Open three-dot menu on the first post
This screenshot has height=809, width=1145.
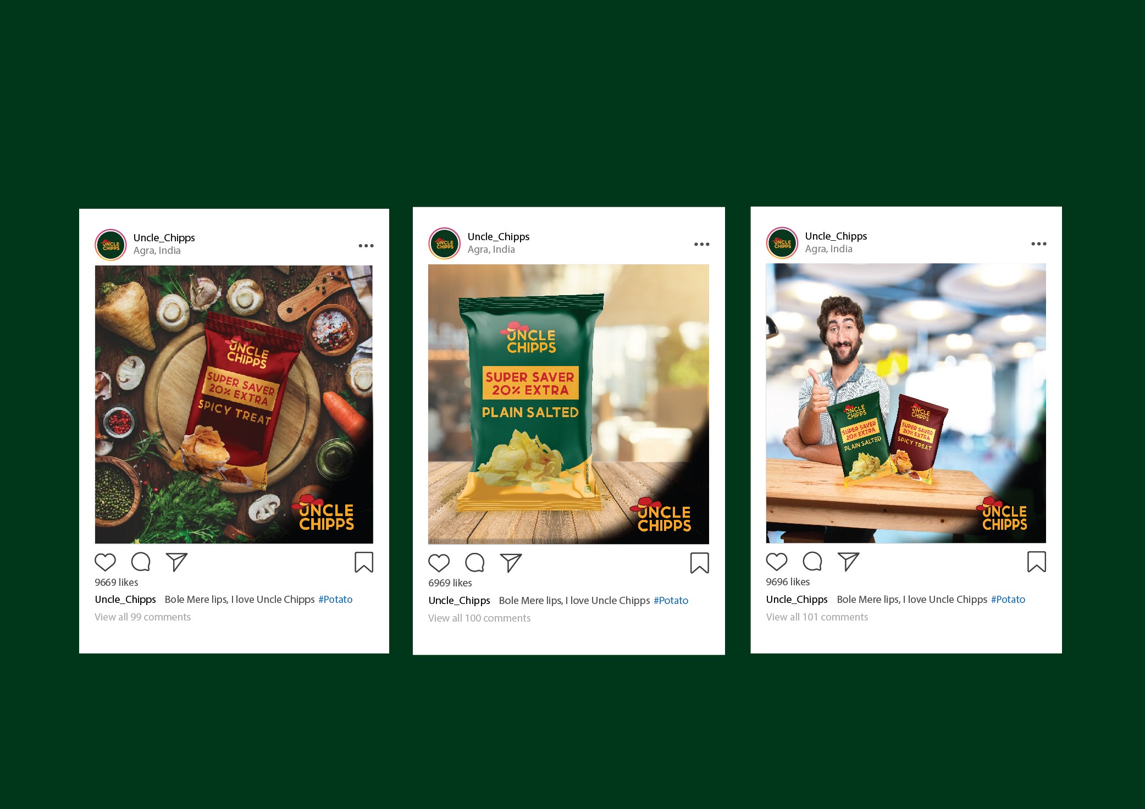point(366,246)
